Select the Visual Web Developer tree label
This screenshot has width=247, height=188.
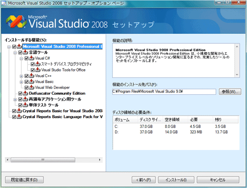click(x=52, y=87)
